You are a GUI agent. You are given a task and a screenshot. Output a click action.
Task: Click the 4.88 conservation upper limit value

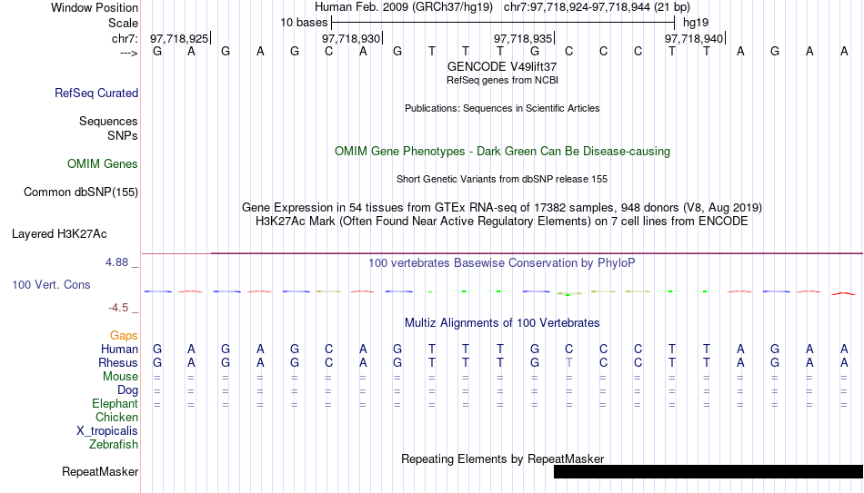pos(116,262)
